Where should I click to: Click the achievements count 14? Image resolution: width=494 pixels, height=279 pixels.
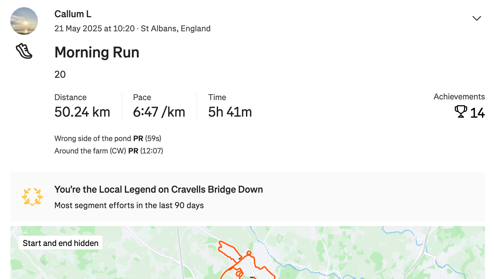477,113
